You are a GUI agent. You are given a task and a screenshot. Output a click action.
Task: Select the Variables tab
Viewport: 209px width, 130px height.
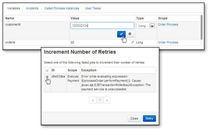coord(14,8)
